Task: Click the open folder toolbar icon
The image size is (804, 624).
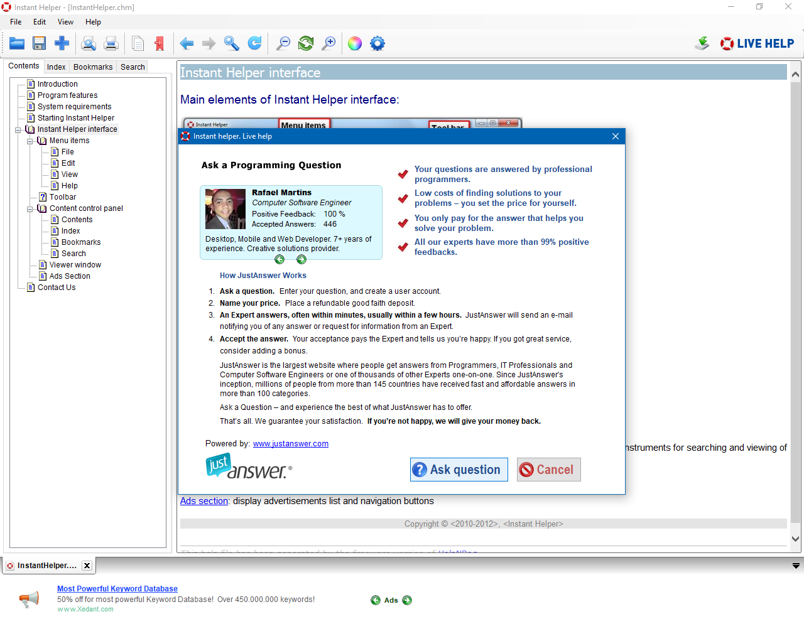Action: click(x=17, y=43)
